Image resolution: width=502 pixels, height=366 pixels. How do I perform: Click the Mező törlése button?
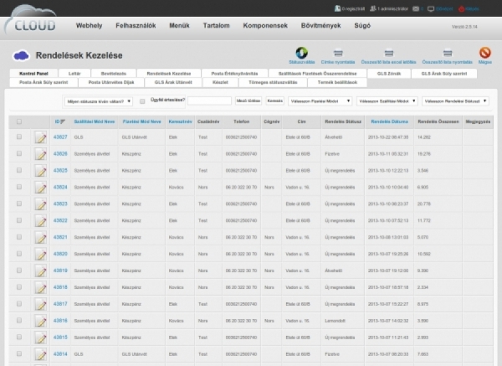click(248, 101)
